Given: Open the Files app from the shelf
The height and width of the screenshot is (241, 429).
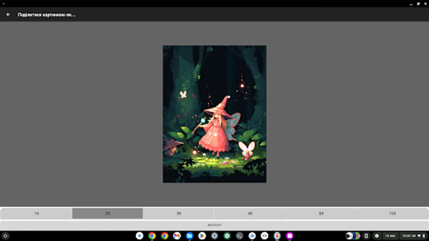Looking at the screenshot, I should pos(189,236).
